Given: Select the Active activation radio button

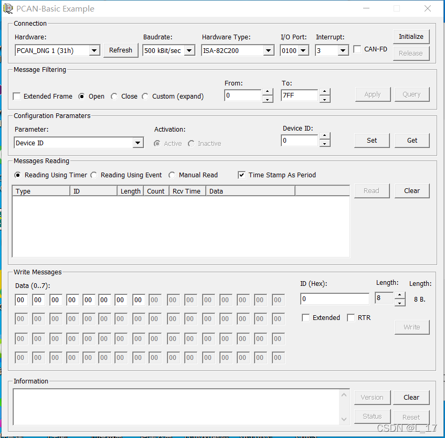Looking at the screenshot, I should (x=157, y=144).
